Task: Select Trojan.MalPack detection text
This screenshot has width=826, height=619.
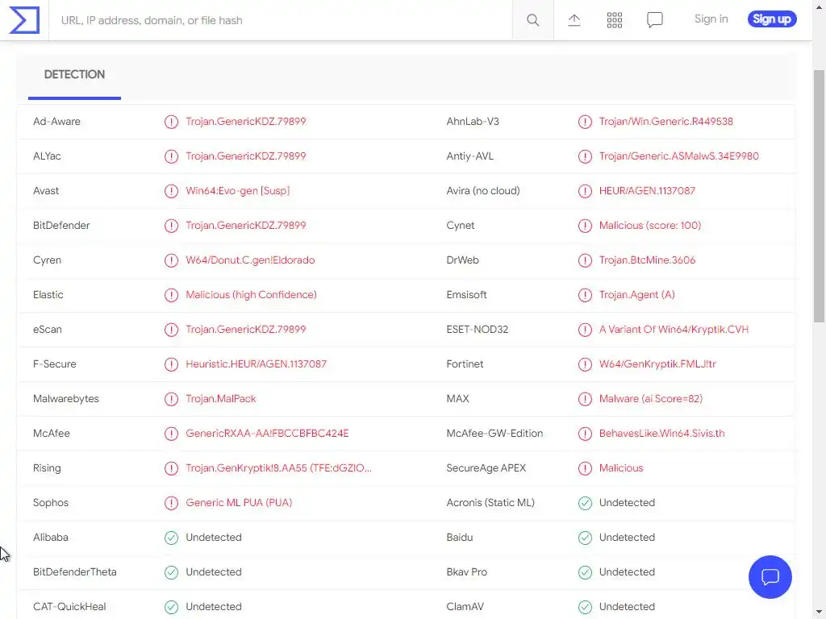Action: [221, 398]
